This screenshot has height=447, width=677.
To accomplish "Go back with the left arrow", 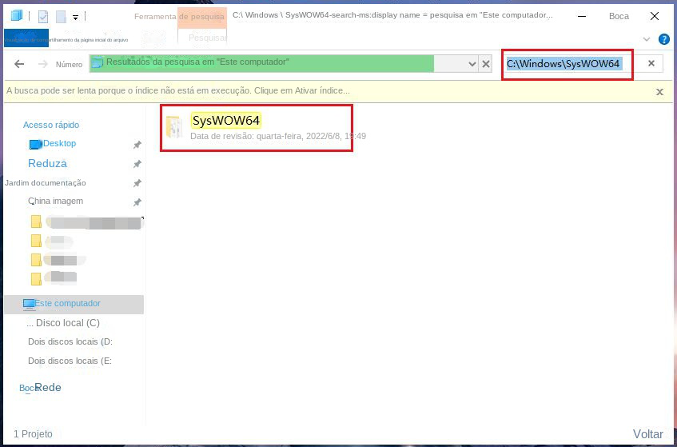I will [19, 64].
